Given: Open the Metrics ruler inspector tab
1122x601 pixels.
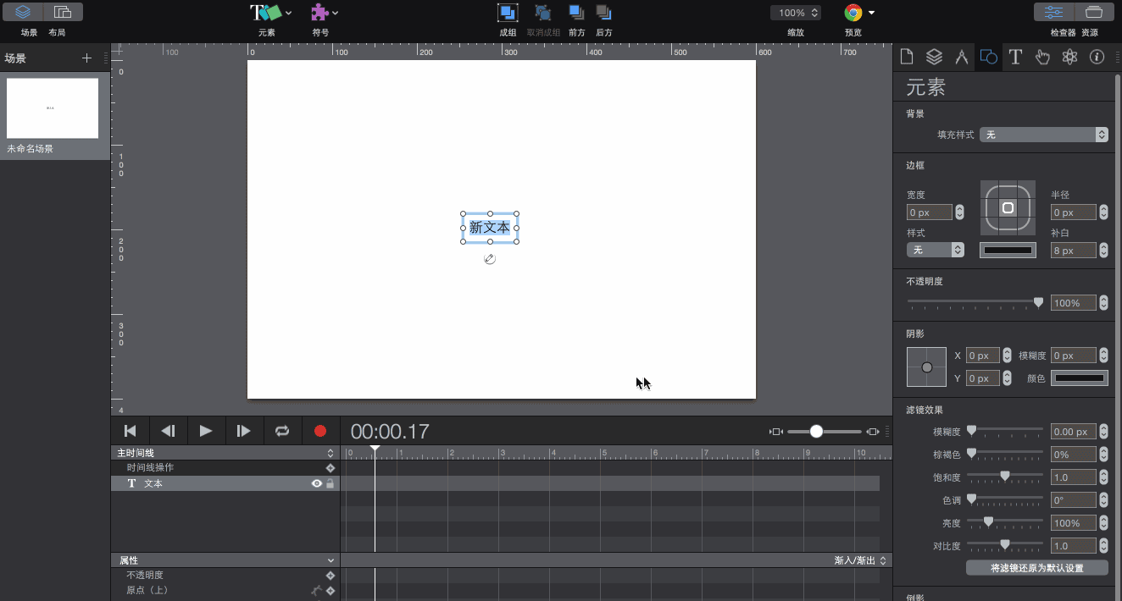Looking at the screenshot, I should pyautogui.click(x=961, y=57).
